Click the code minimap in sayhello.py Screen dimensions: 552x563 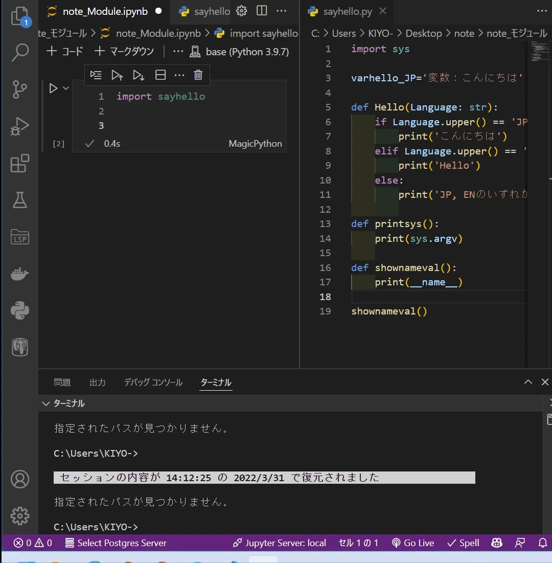[x=539, y=52]
